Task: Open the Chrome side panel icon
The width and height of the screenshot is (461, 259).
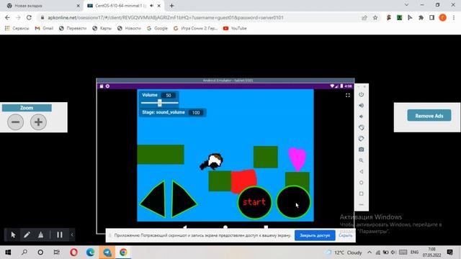Action: pyautogui.click(x=431, y=17)
